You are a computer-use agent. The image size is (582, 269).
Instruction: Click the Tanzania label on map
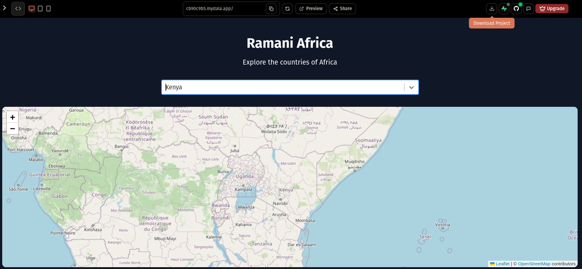(x=262, y=244)
